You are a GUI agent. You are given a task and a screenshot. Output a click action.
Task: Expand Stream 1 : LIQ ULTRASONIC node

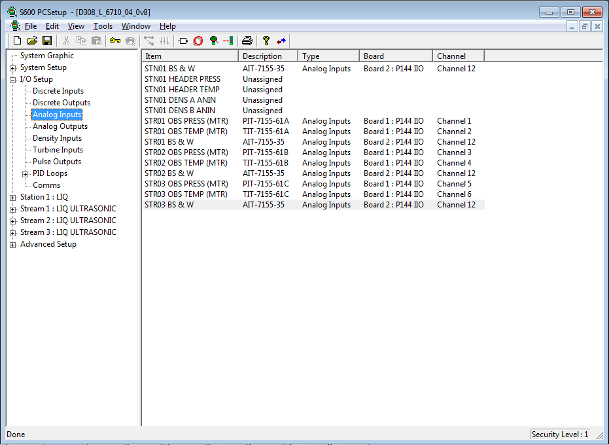[x=13, y=209]
